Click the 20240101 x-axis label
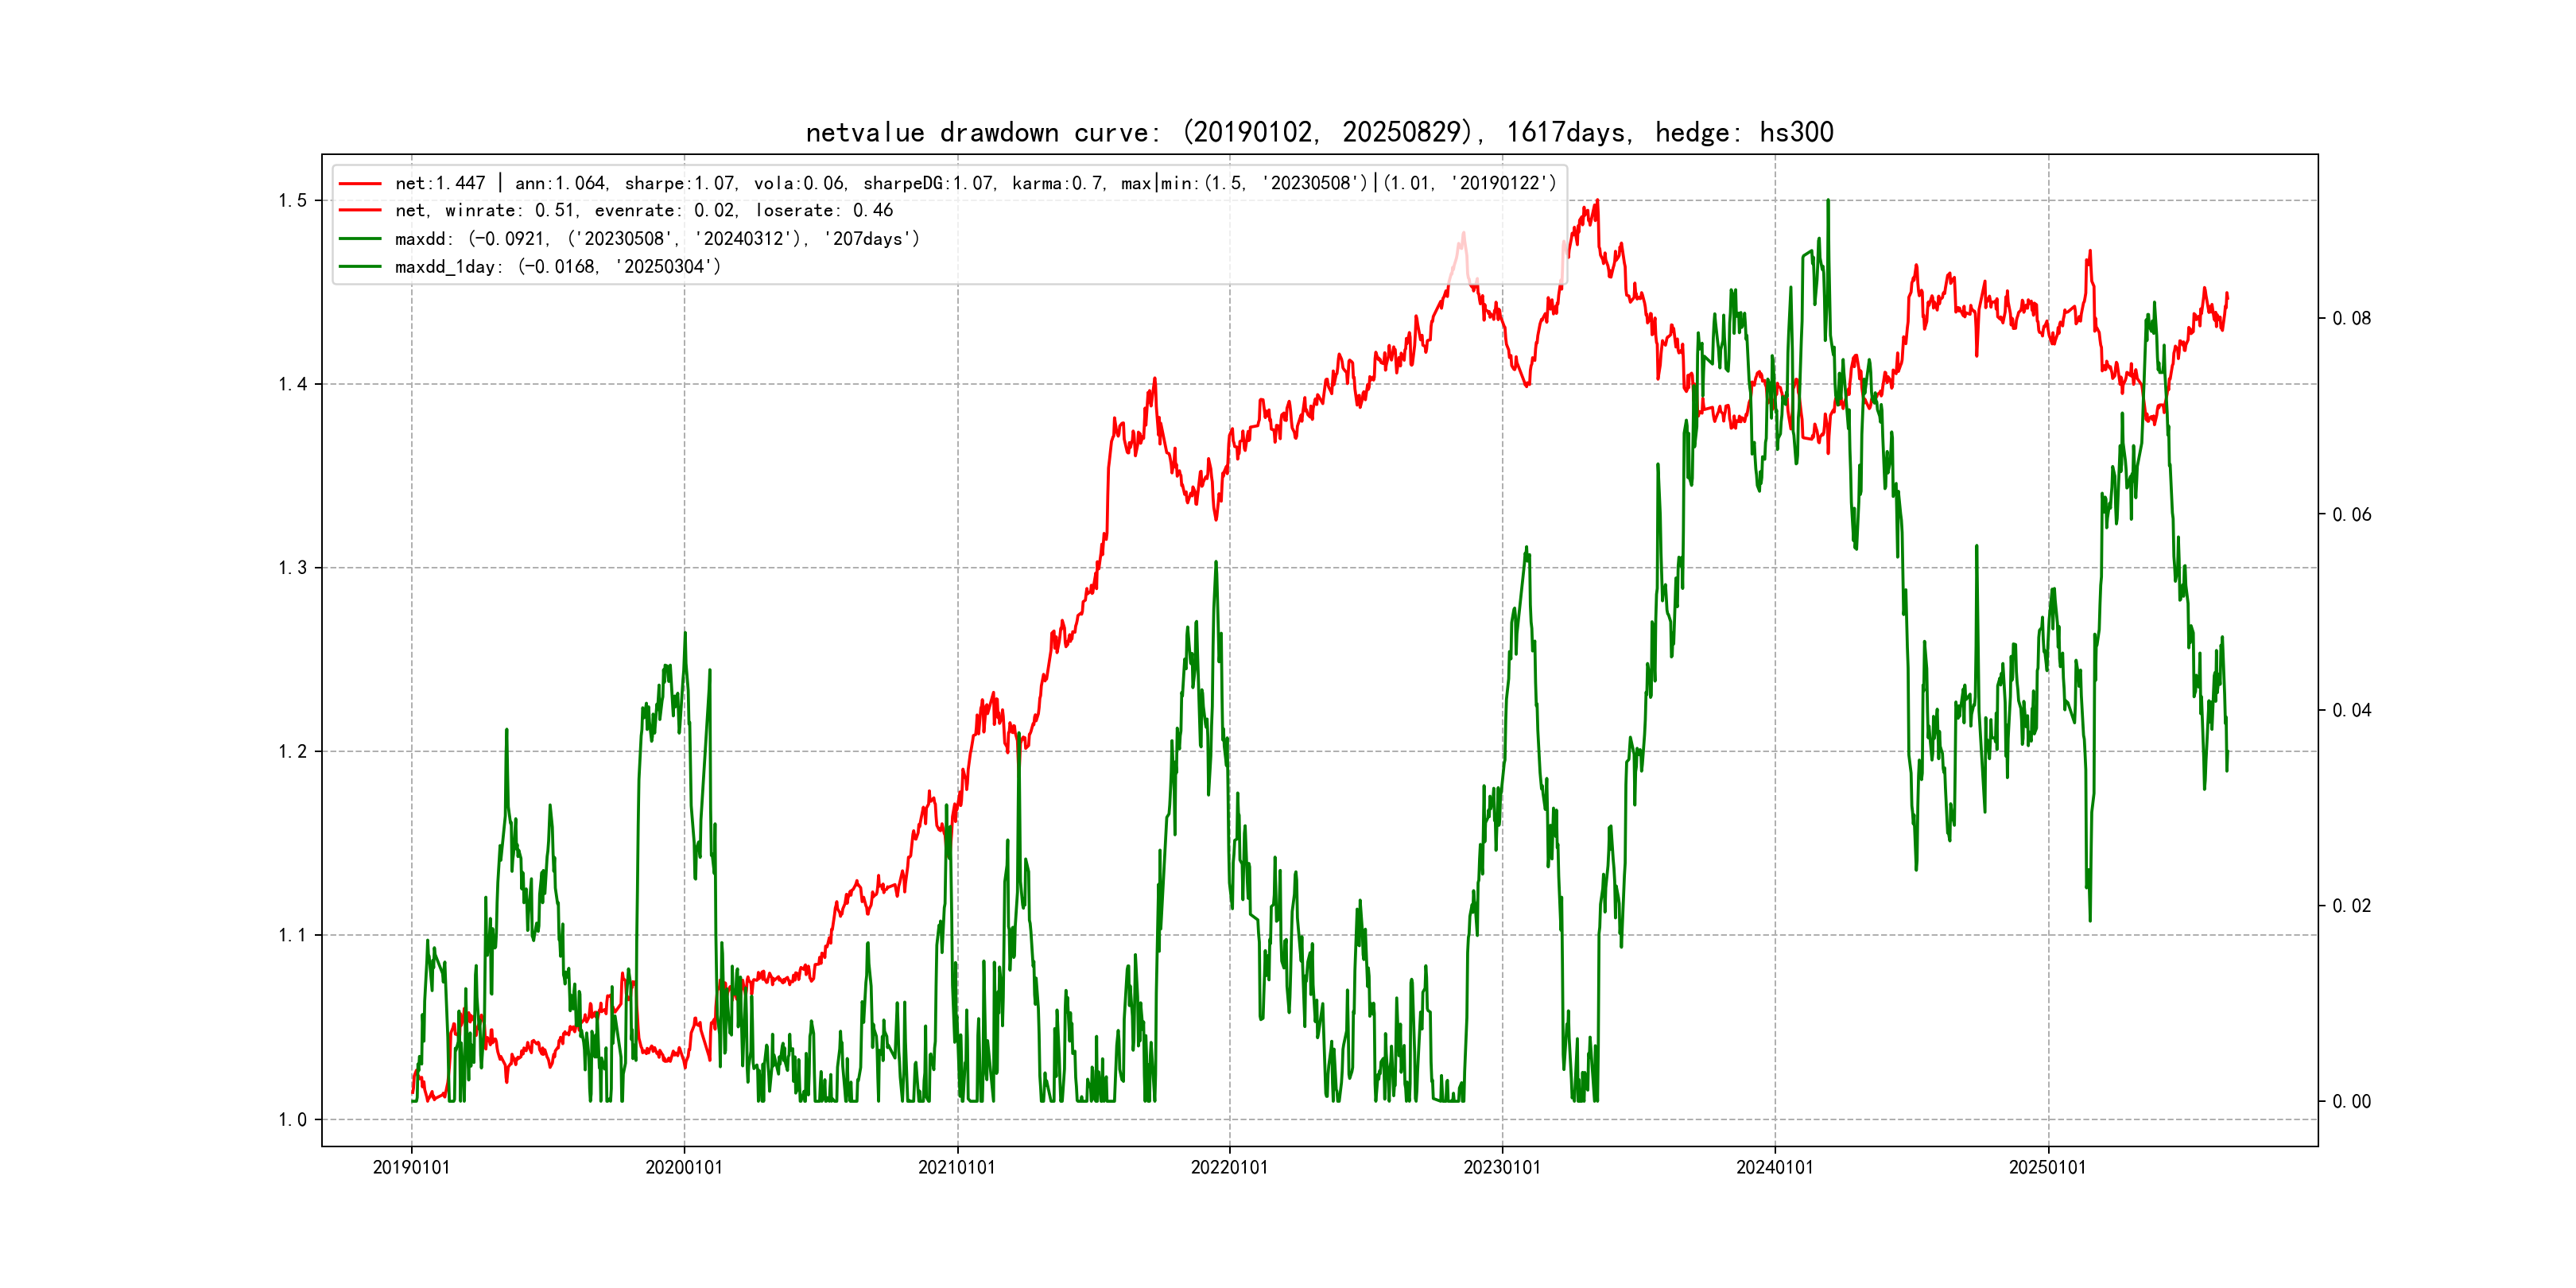 [1775, 1168]
